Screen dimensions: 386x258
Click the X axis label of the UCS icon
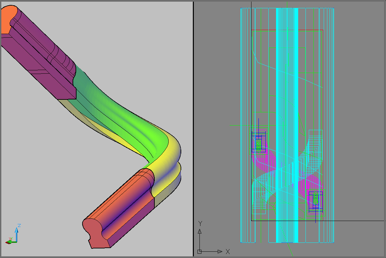228,252
